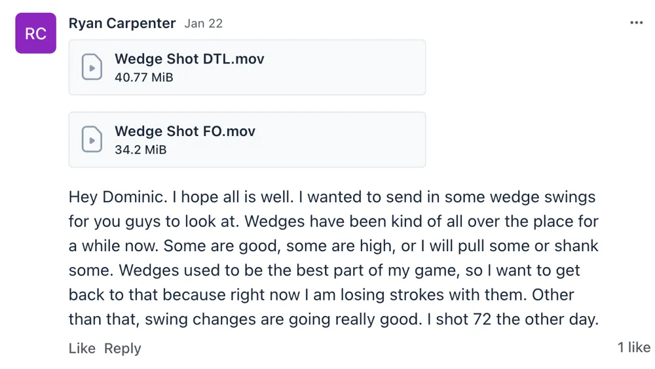The width and height of the screenshot is (655, 369).
Task: Click the video file icon for Wedge Shot DTL.mov
Action: [92, 67]
